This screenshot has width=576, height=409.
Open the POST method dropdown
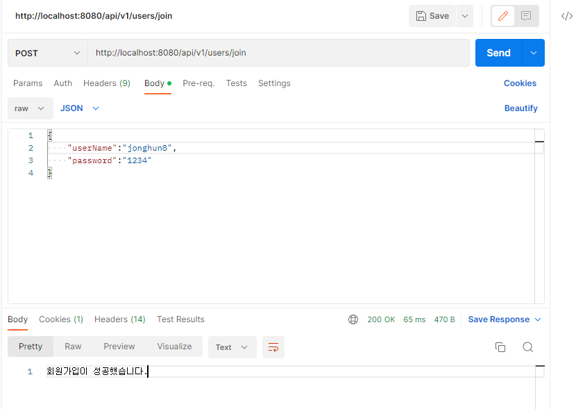[x=47, y=53]
